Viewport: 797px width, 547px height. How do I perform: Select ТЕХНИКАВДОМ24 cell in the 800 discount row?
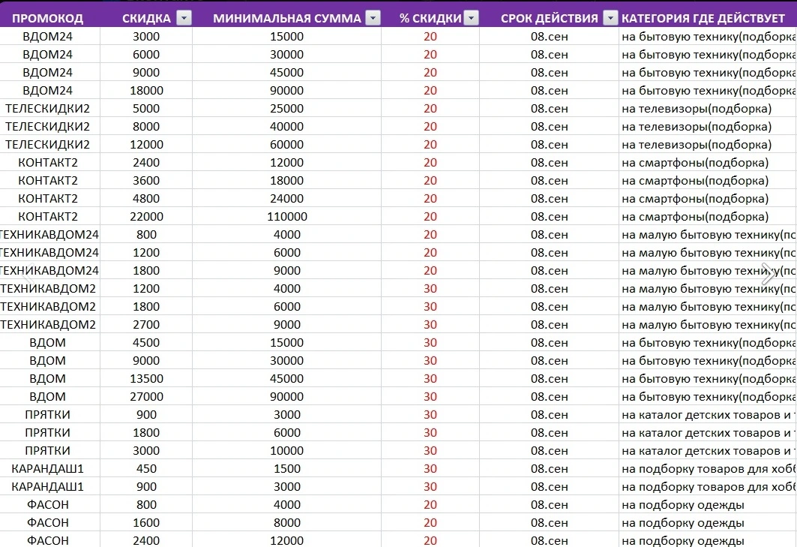(x=49, y=235)
